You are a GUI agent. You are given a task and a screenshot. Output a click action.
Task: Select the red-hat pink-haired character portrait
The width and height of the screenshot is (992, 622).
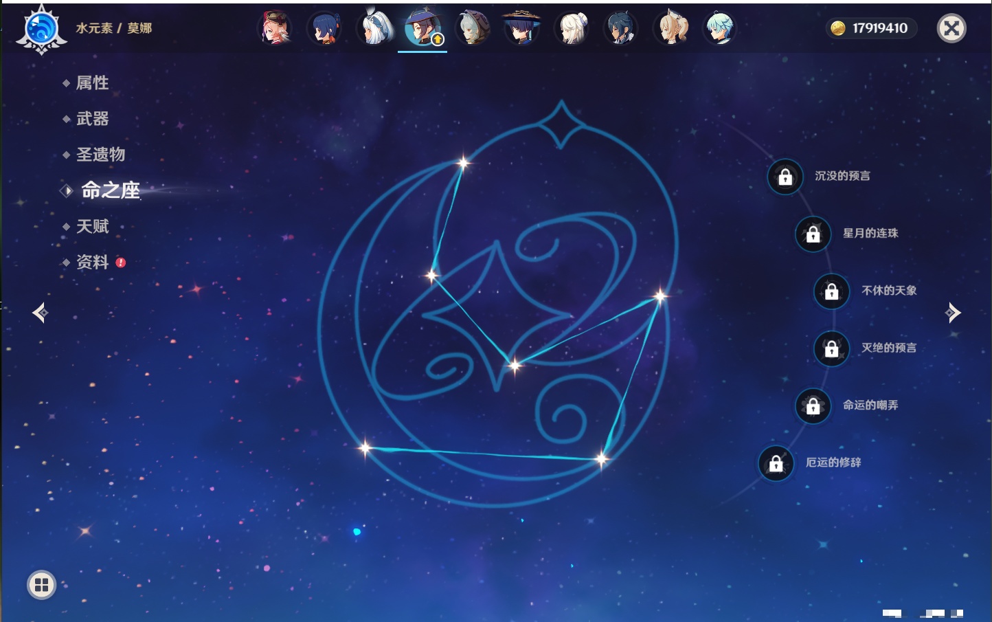pos(275,28)
